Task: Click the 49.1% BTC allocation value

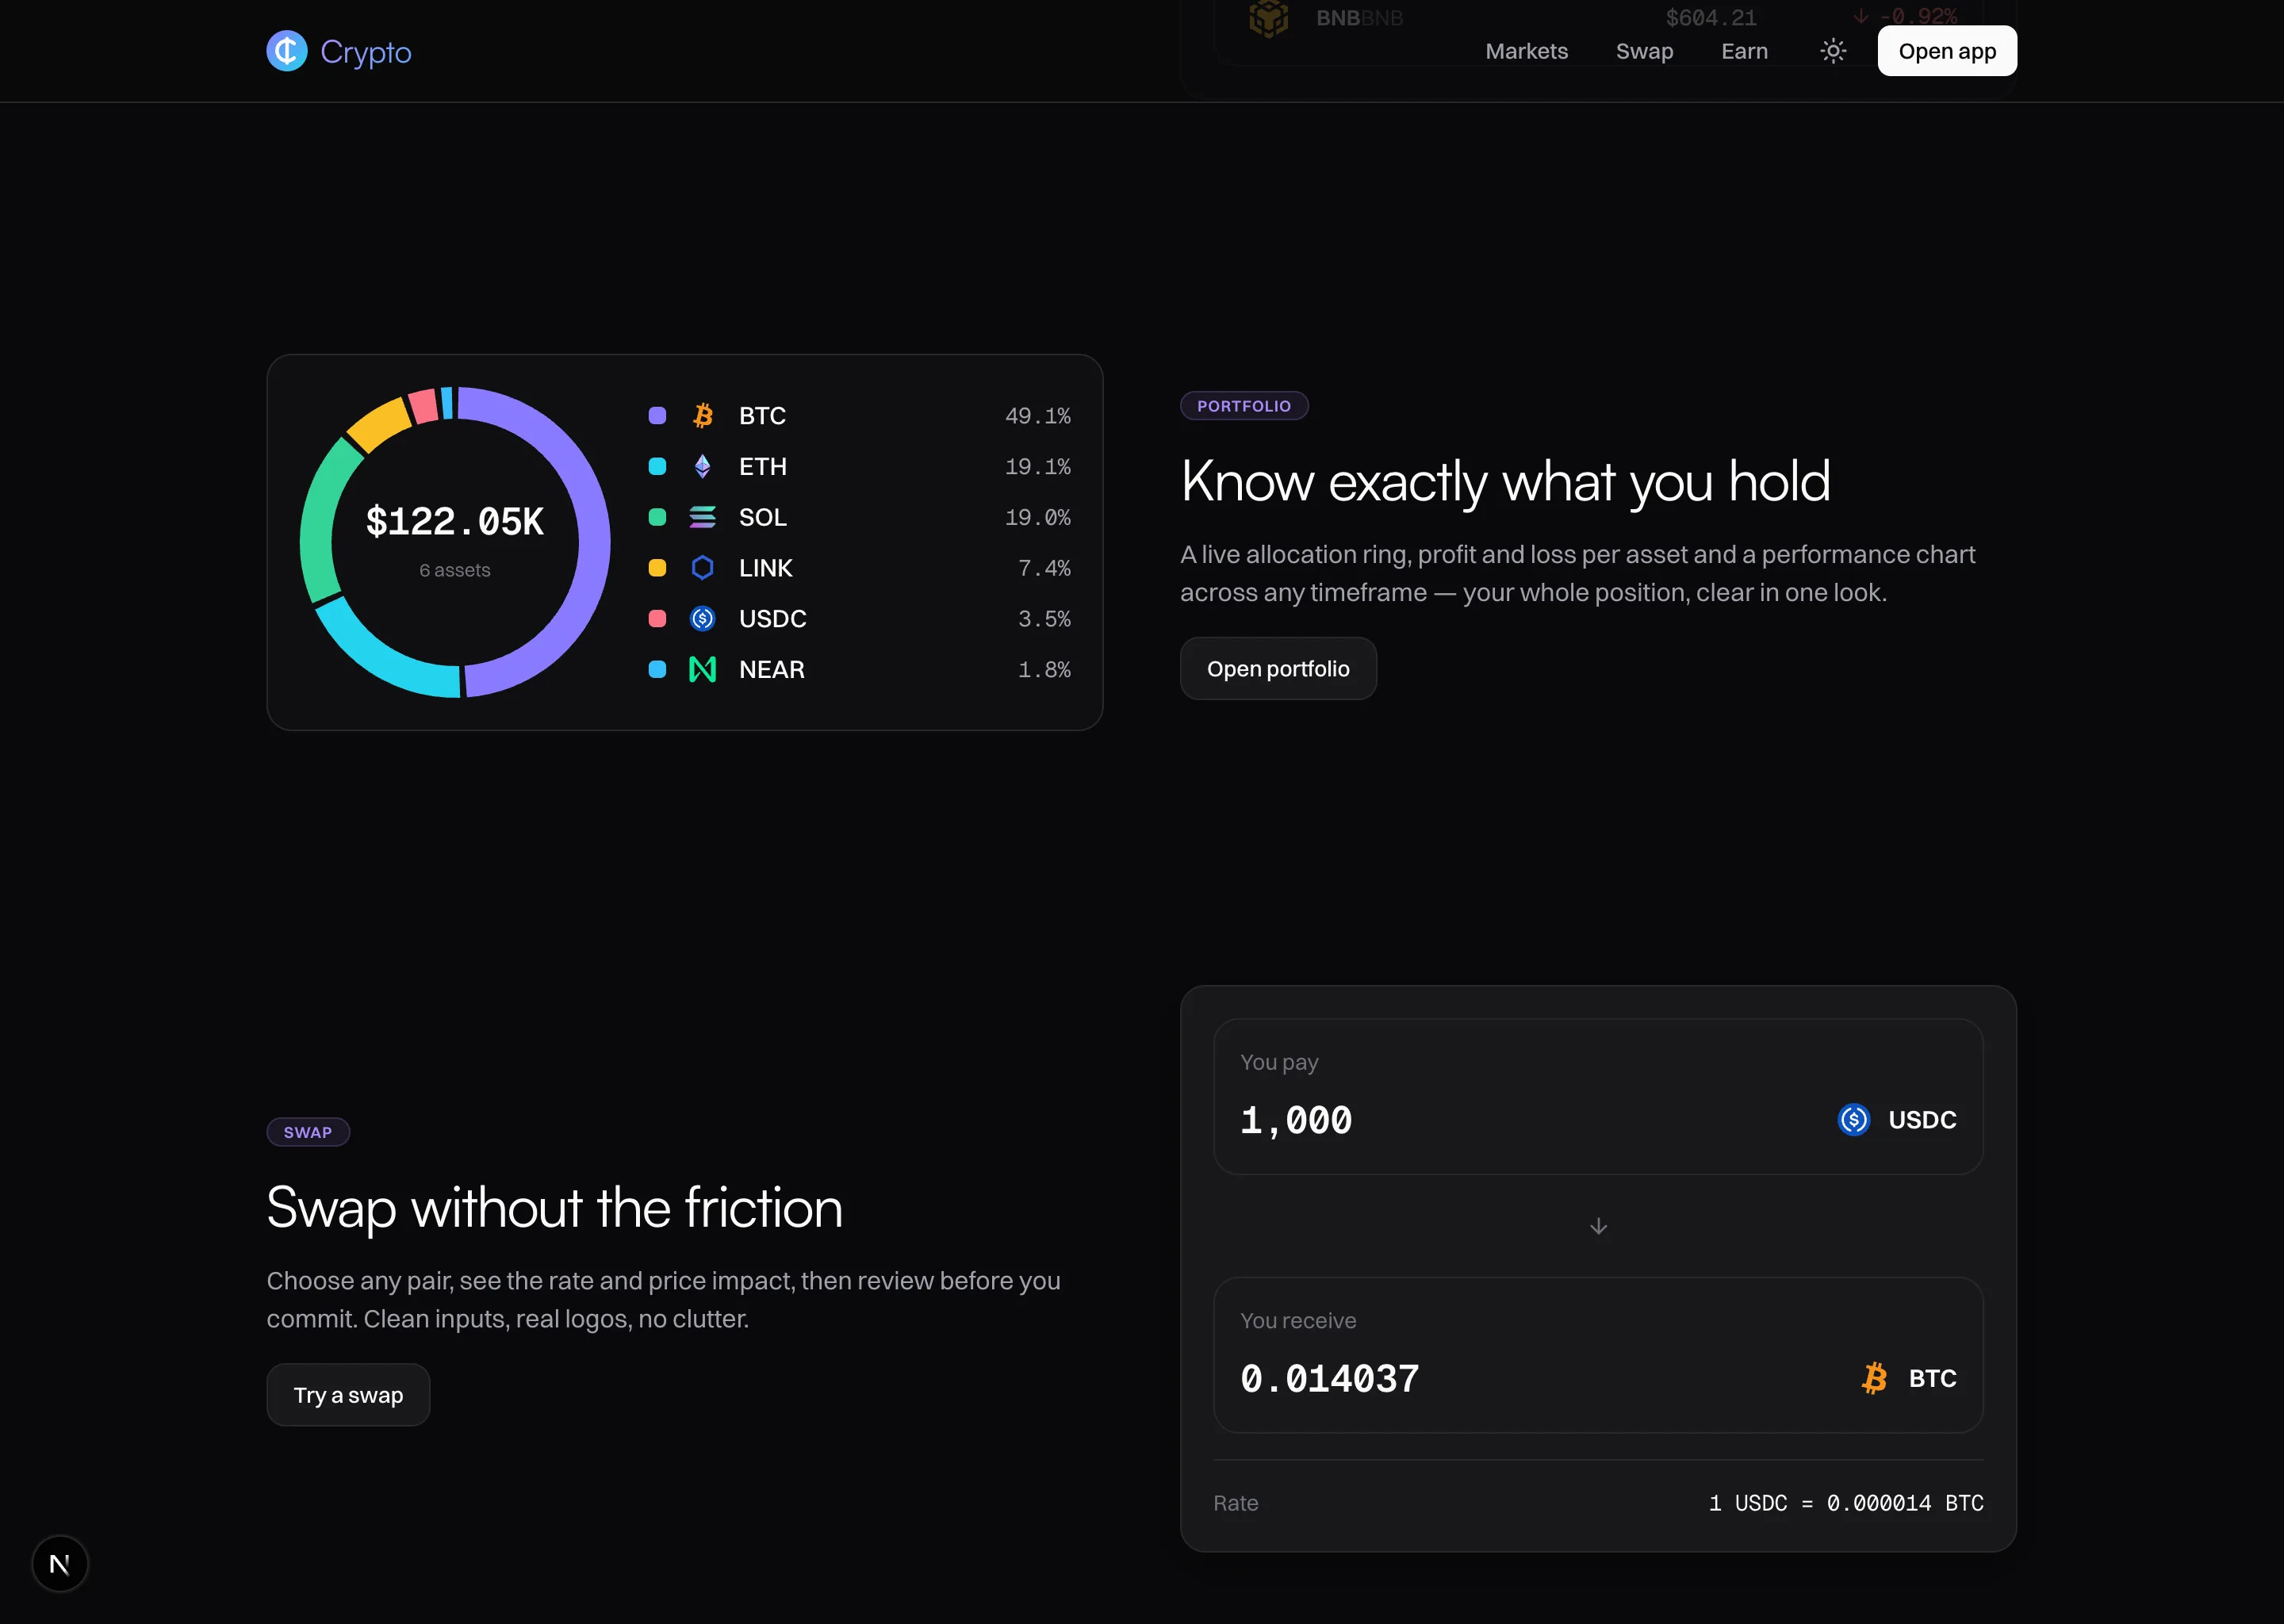Action: pyautogui.click(x=1037, y=416)
